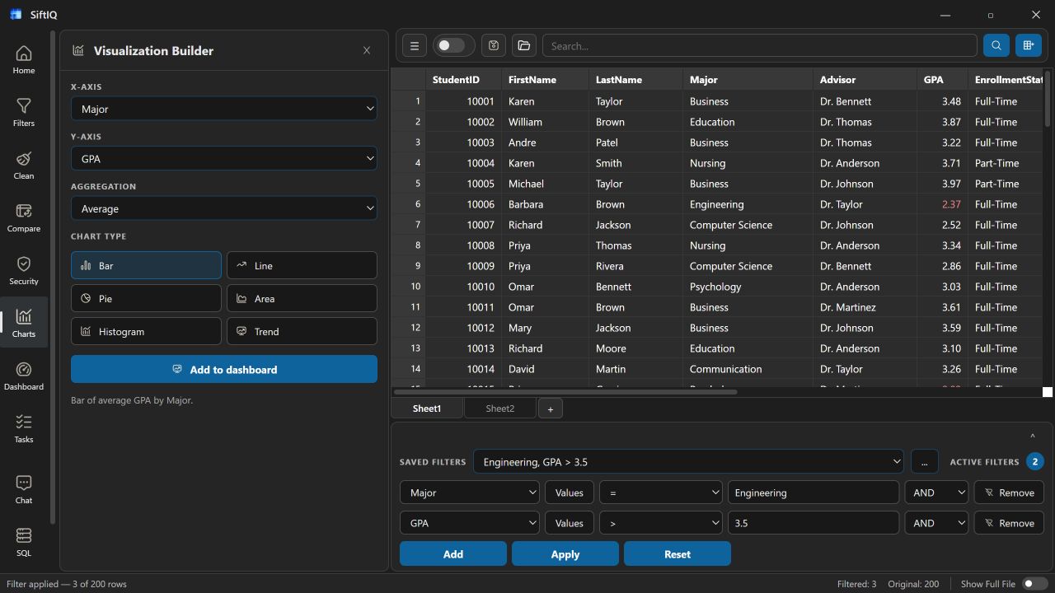
Task: Open the AND dropdown in GPA filter row
Action: [x=936, y=523]
